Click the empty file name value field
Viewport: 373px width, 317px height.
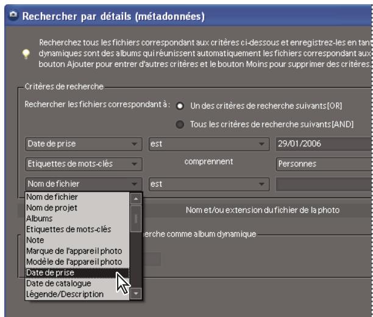pyautogui.click(x=324, y=184)
